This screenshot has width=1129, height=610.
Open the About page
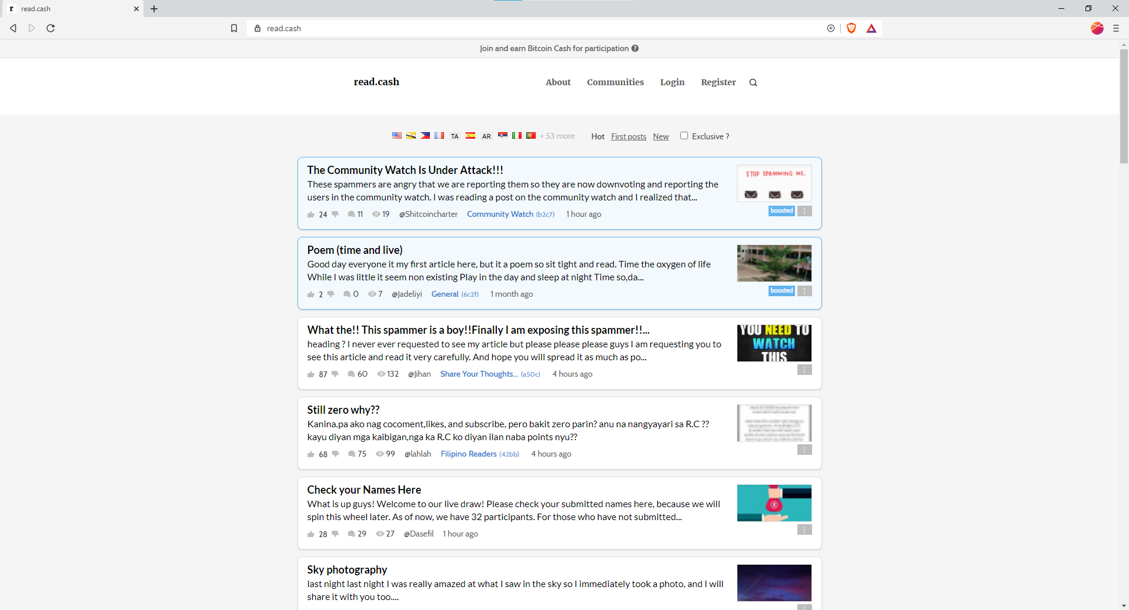[558, 82]
